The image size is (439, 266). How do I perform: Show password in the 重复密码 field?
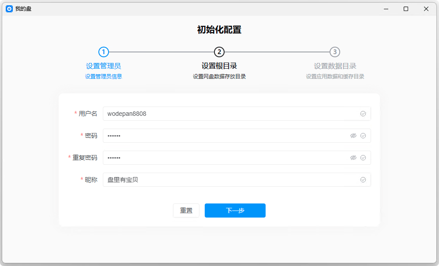tap(353, 158)
